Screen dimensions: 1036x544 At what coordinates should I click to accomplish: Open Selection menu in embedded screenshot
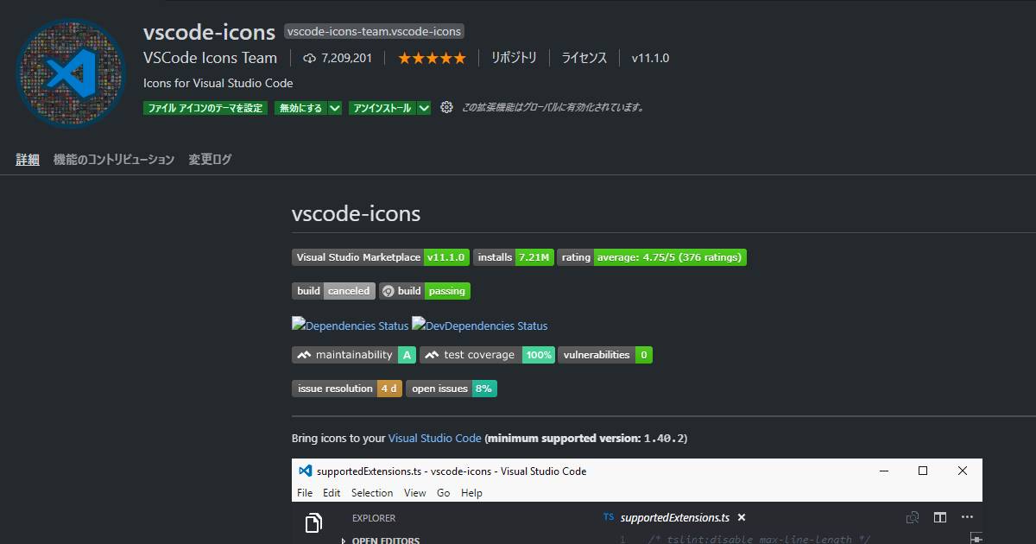(372, 492)
